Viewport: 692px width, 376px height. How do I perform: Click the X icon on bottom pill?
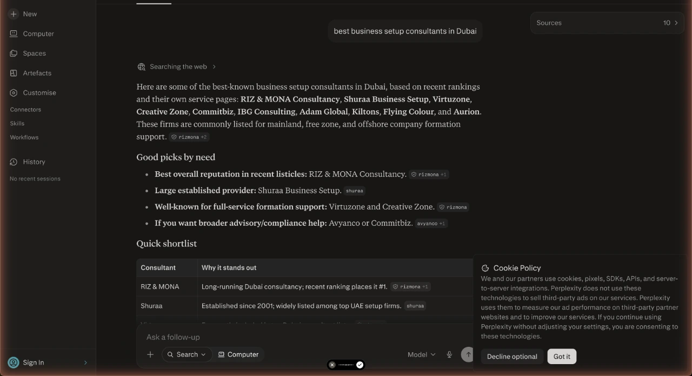coord(332,365)
